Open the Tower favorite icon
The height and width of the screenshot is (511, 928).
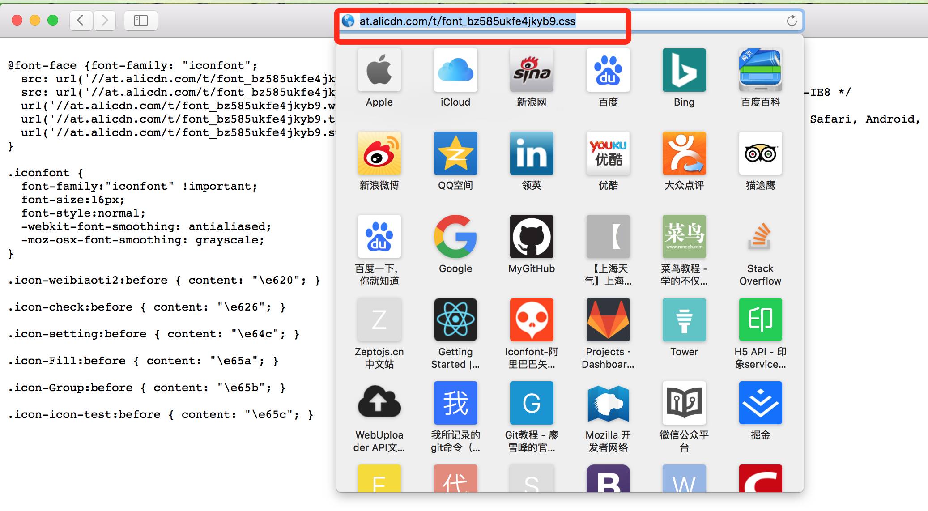point(684,320)
